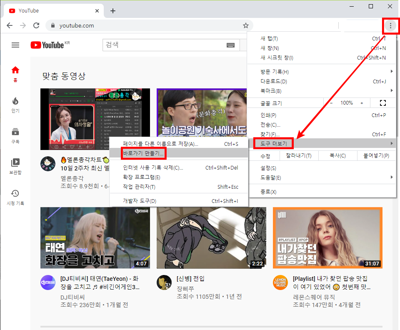Image resolution: width=400 pixels, height=330 pixels.
Task: Open 개발자 도구(D) from submenu
Action: (x=179, y=201)
